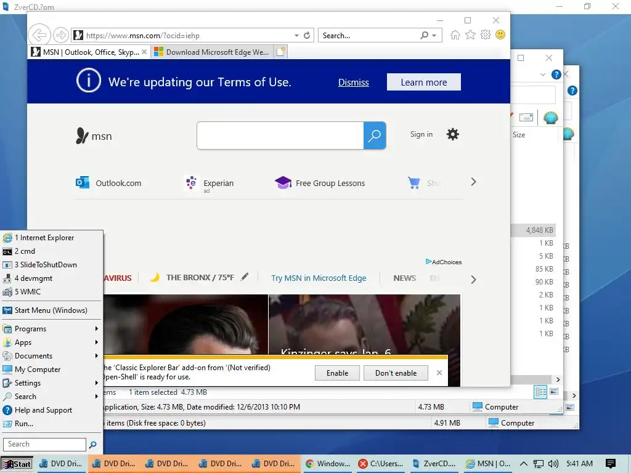Click the start menu Search box

point(44,444)
